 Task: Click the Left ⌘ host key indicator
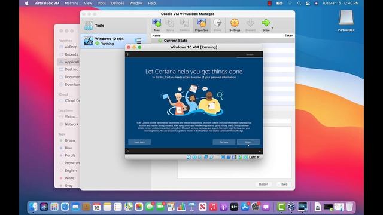[254, 158]
